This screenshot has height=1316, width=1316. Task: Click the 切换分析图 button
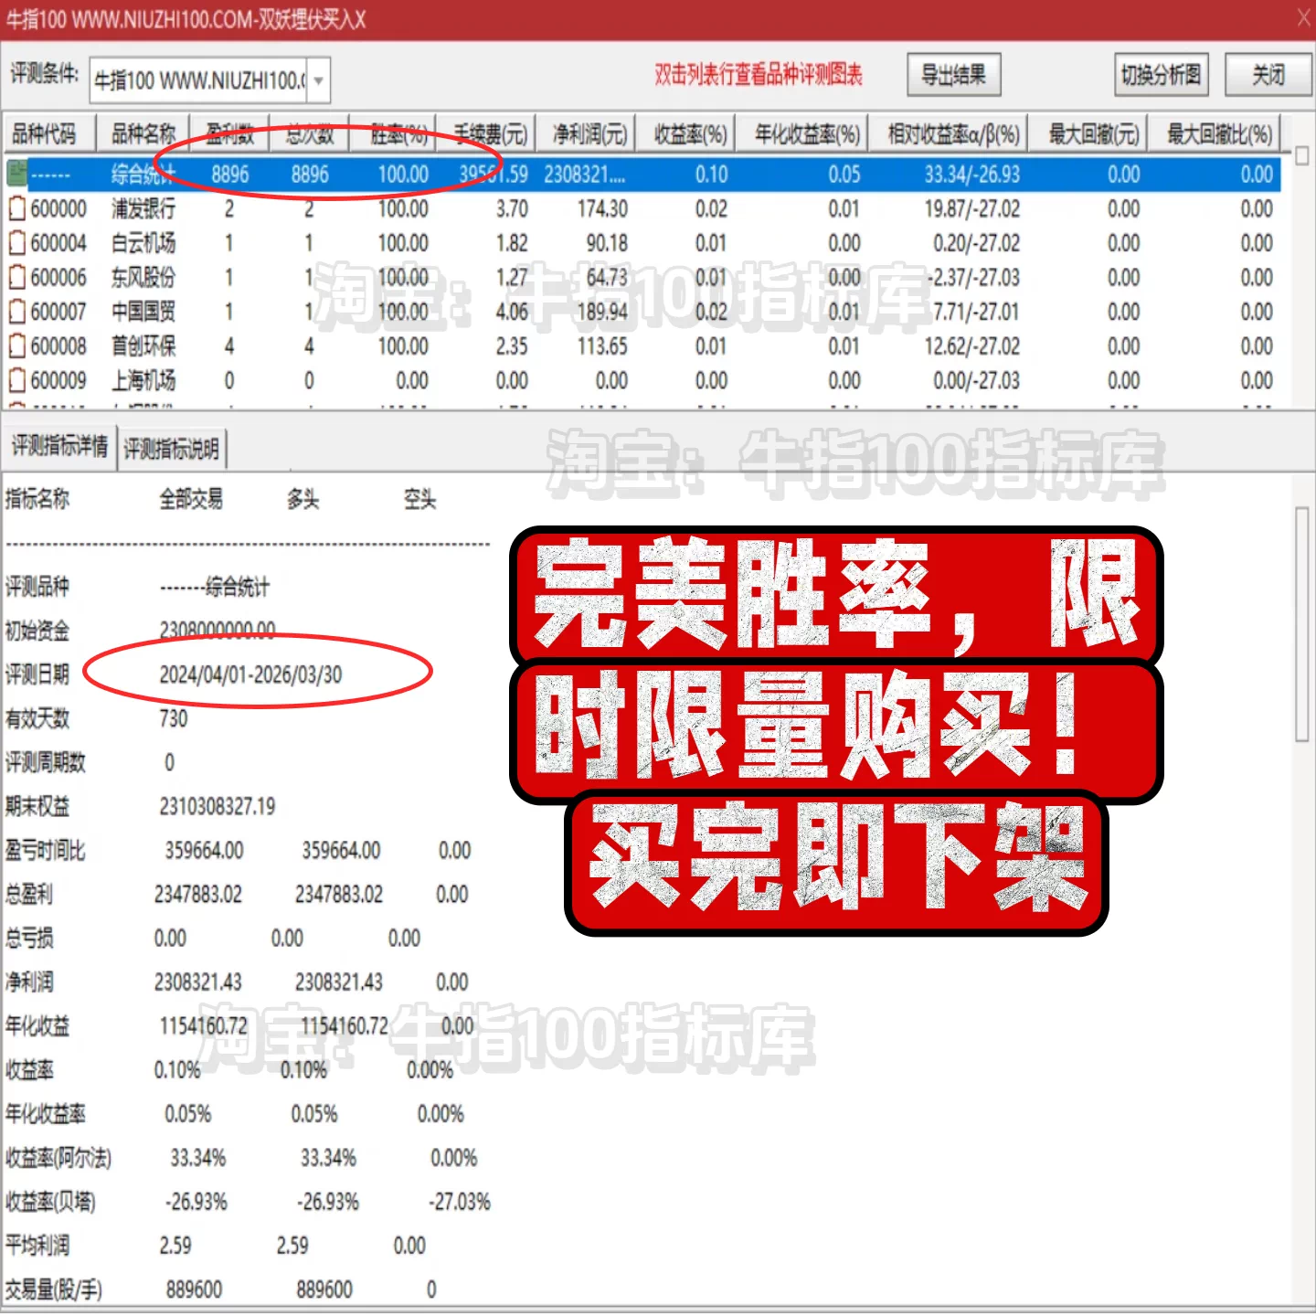point(1161,75)
